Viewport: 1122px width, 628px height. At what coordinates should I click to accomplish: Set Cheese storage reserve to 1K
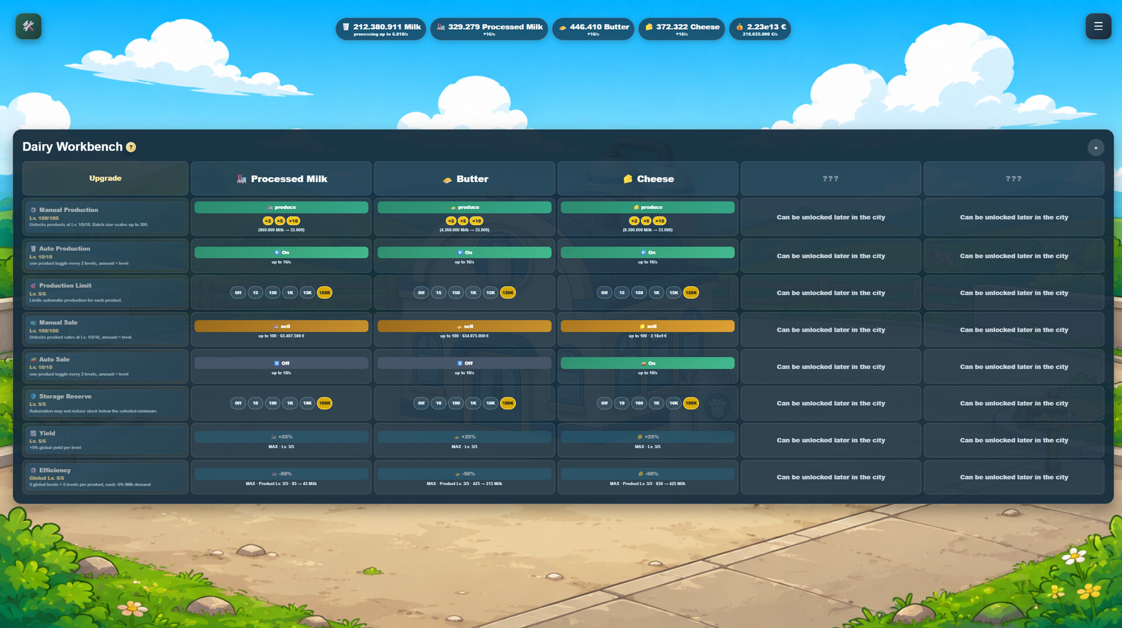[x=656, y=403]
